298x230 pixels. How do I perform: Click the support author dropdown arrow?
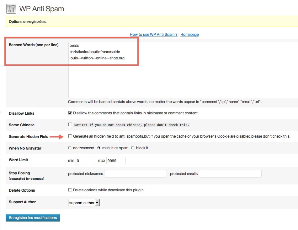[x=97, y=203]
